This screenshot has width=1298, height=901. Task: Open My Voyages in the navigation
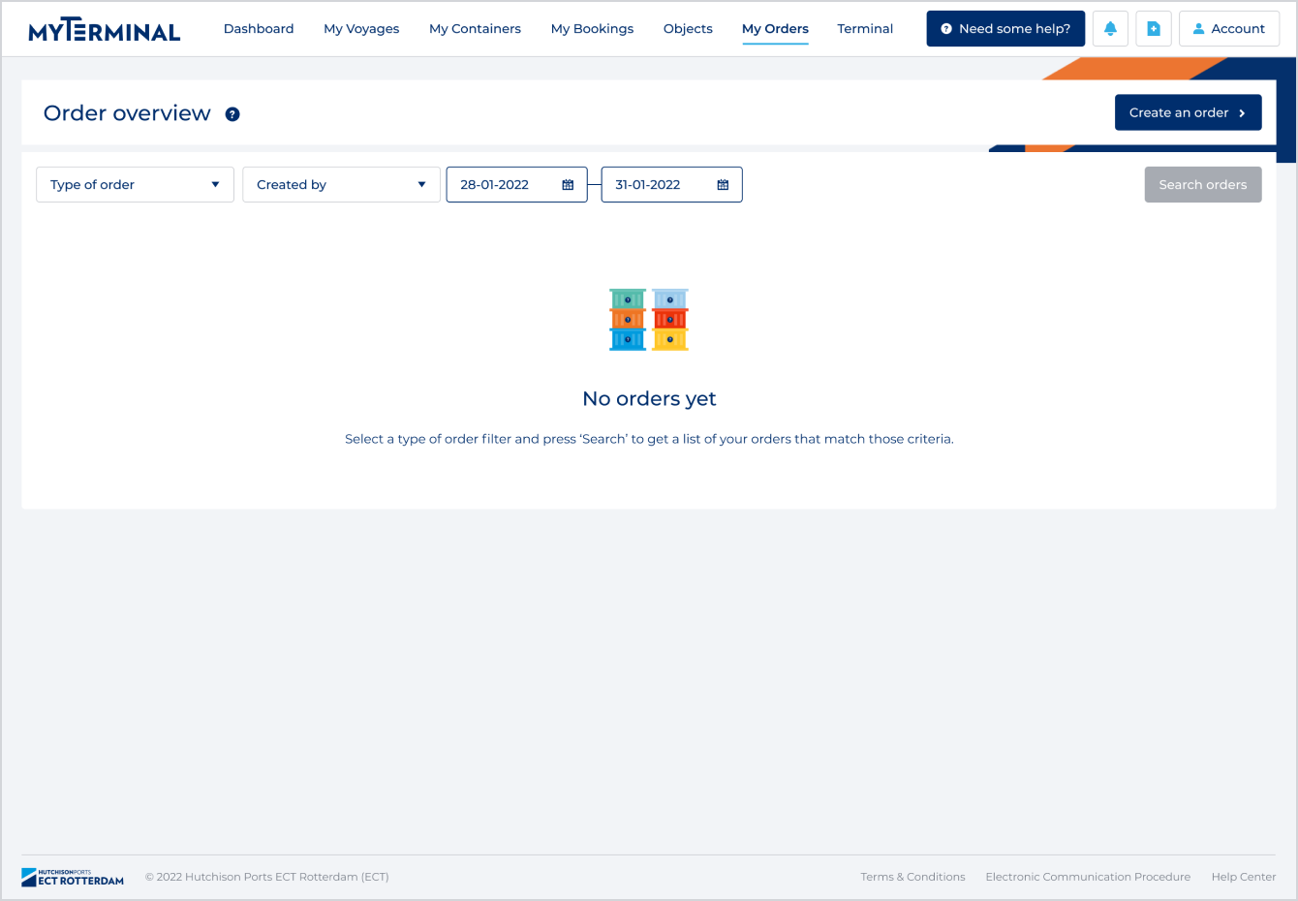(361, 29)
